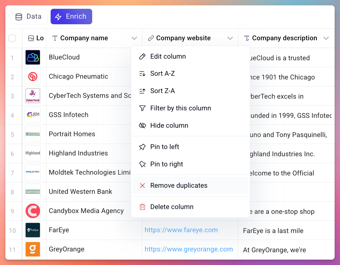This screenshot has height=265, width=340.
Task: Select Filter by this column
Action: pyautogui.click(x=191, y=108)
